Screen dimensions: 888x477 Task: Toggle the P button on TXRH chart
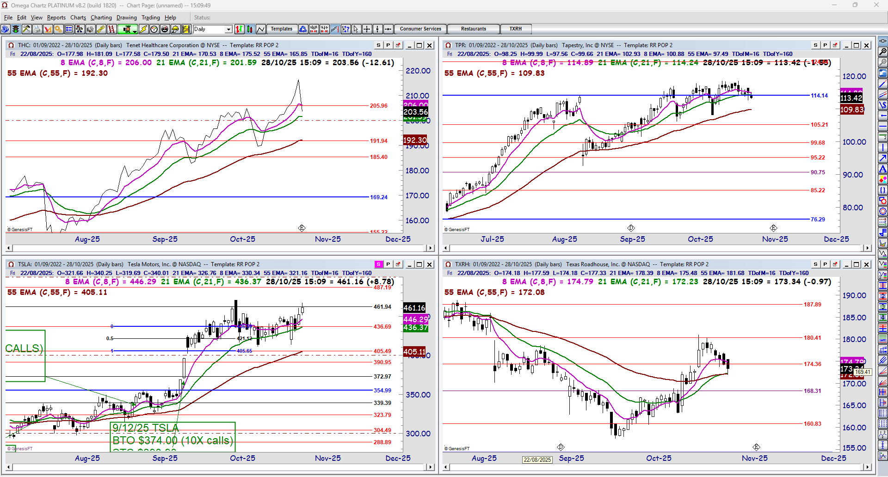coord(825,264)
